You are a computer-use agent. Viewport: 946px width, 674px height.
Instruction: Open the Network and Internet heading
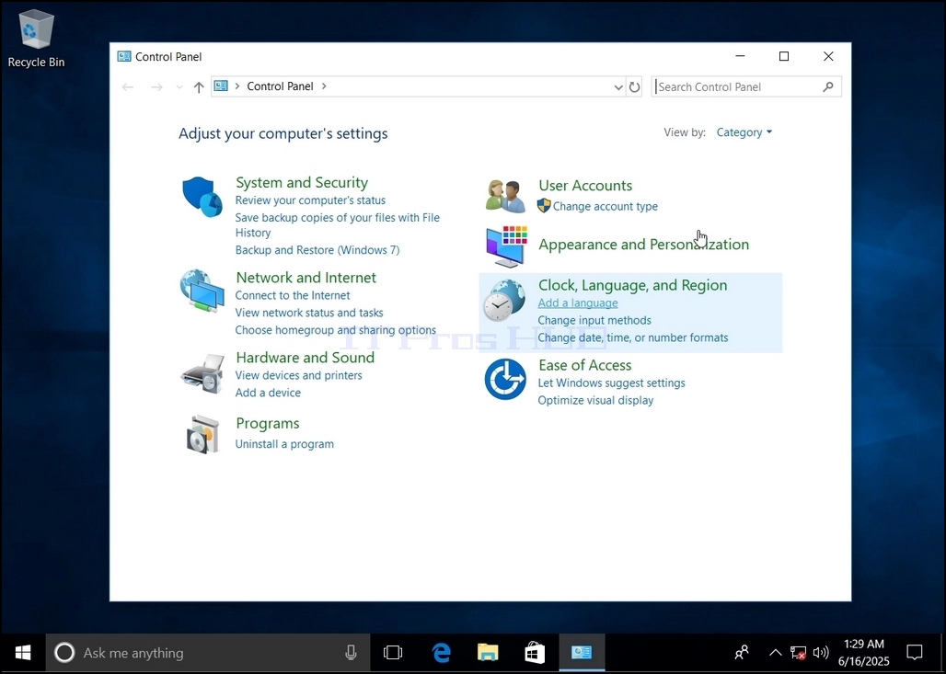[306, 278]
